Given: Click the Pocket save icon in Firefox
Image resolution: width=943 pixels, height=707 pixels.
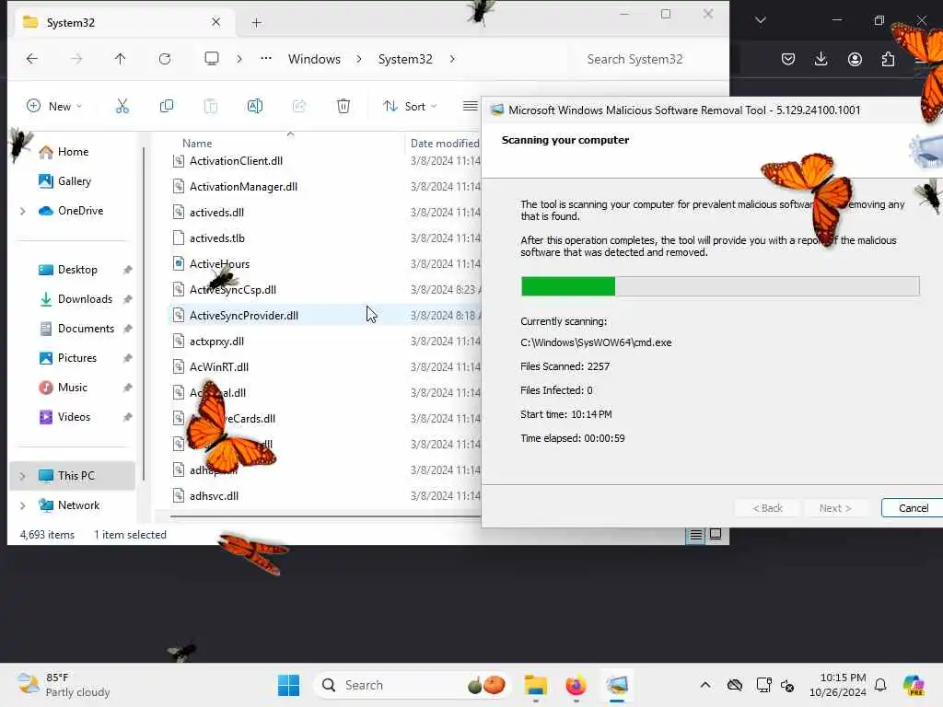Looking at the screenshot, I should tap(788, 59).
